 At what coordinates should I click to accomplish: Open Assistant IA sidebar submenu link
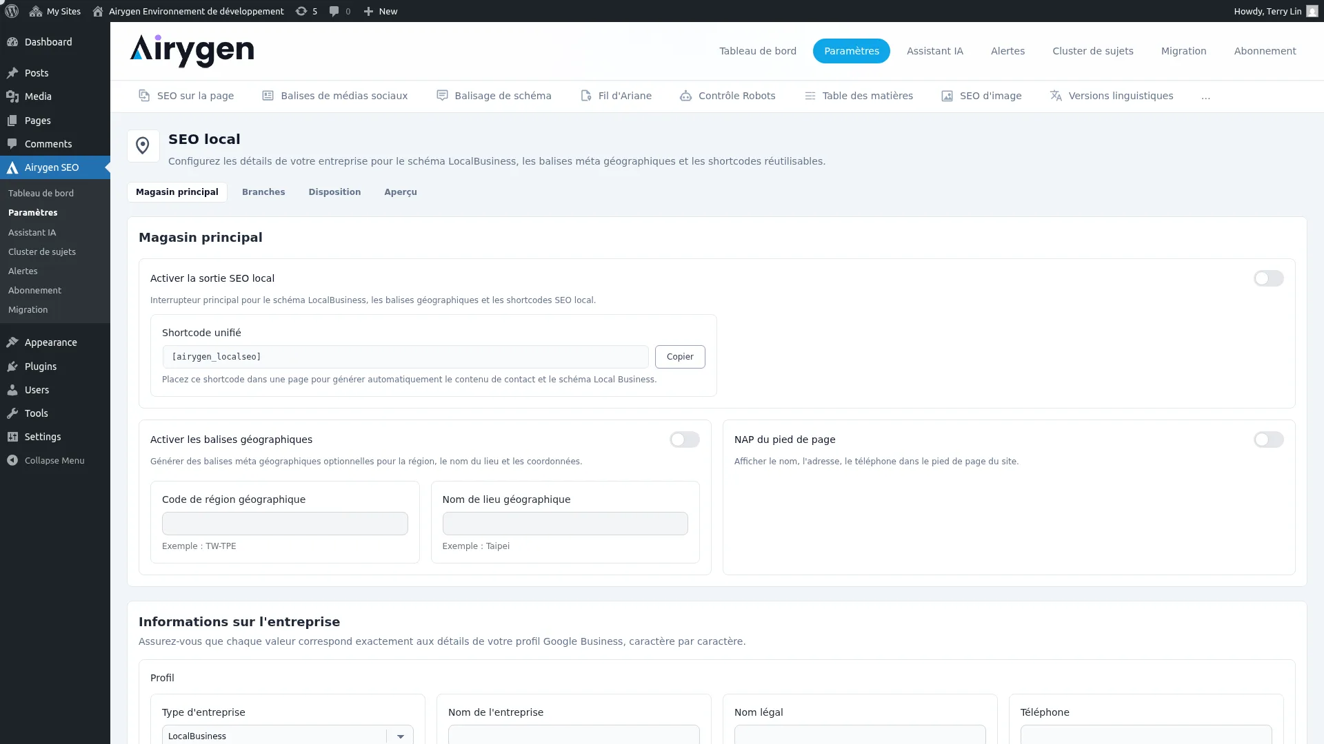click(x=32, y=233)
